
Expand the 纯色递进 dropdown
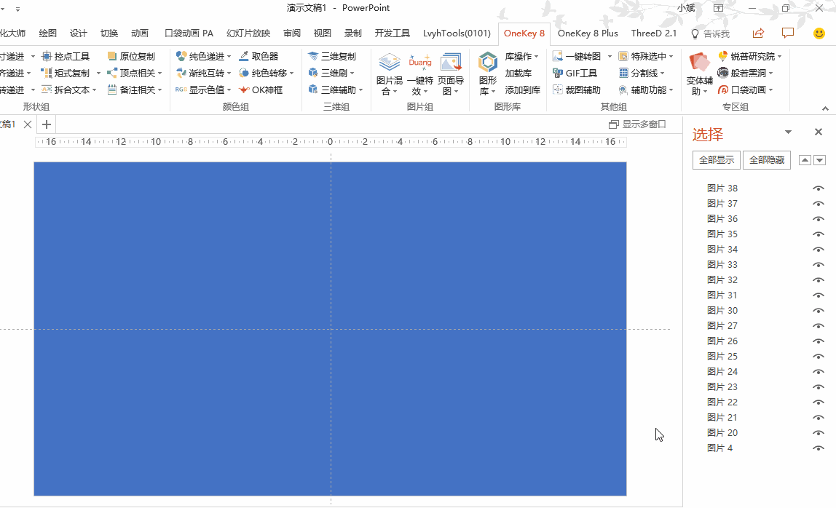tap(229, 56)
